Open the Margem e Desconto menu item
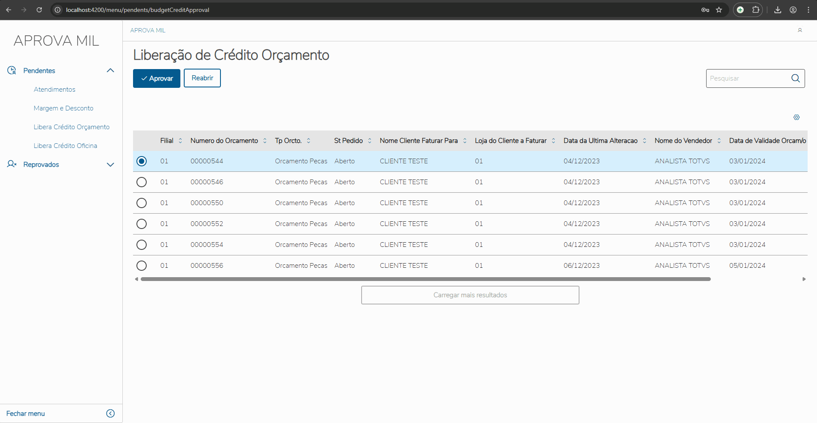Image resolution: width=817 pixels, height=423 pixels. point(64,108)
